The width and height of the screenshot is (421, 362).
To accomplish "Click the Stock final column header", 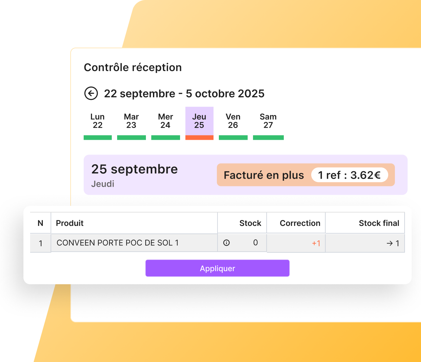I will click(379, 223).
